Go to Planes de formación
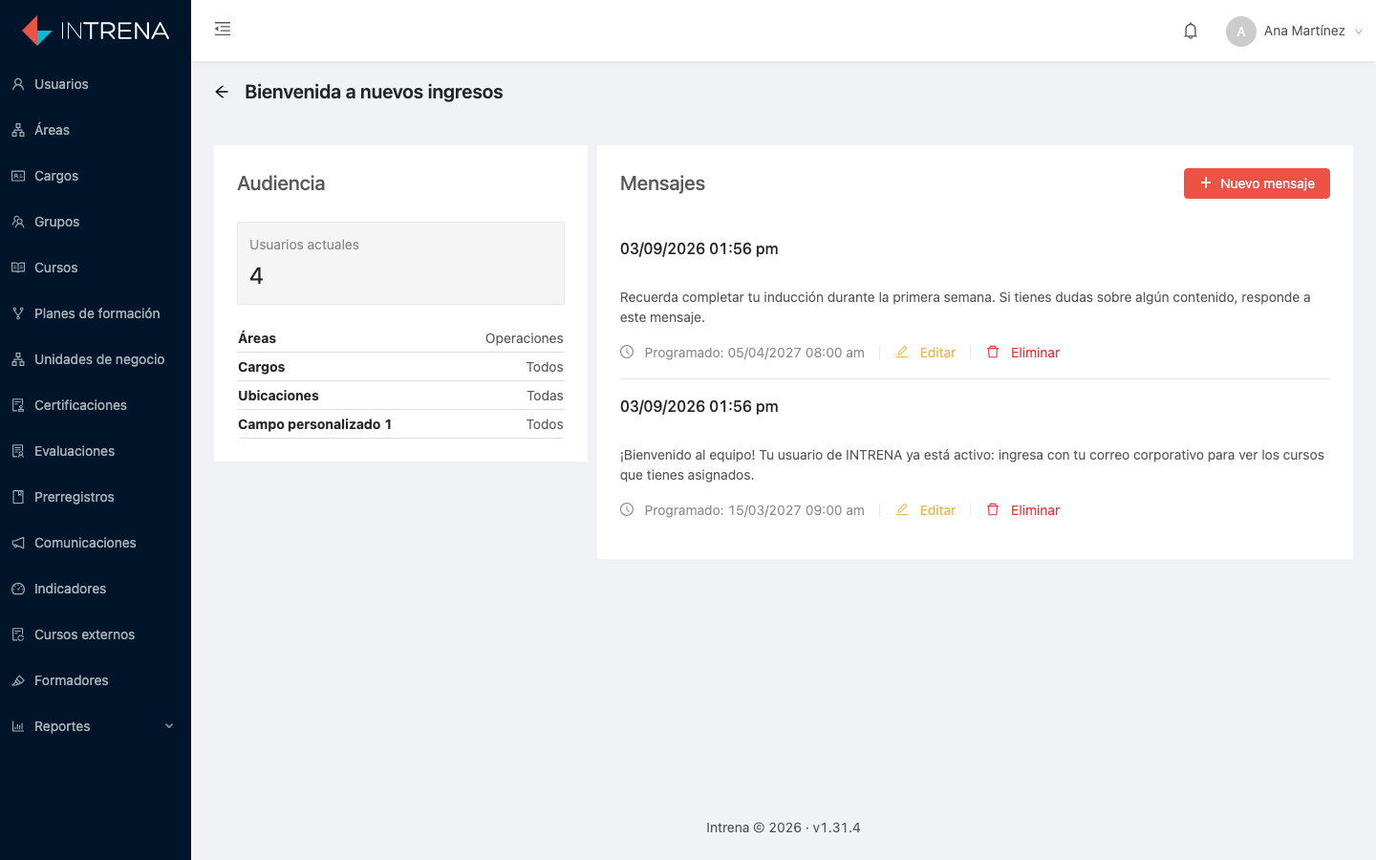 [x=96, y=313]
